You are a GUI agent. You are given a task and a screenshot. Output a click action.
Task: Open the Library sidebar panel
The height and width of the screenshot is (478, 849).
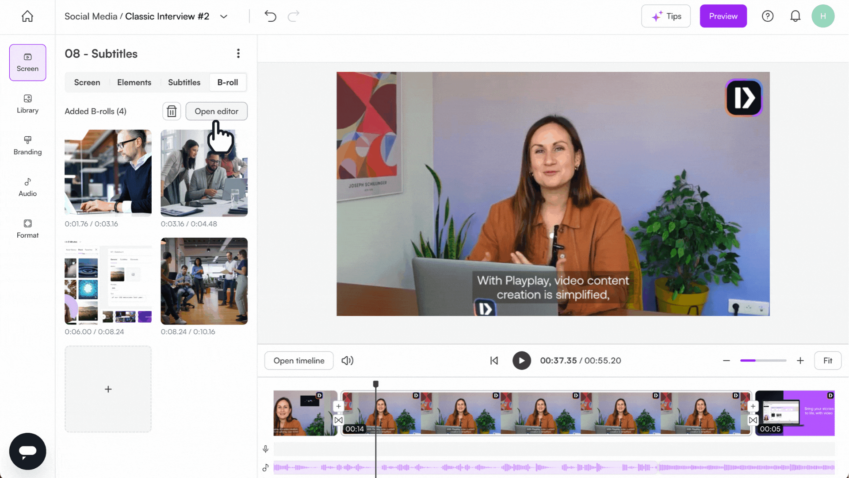(x=27, y=104)
